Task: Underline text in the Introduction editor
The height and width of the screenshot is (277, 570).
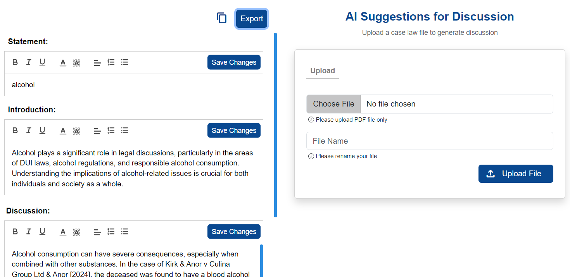Action: click(42, 130)
